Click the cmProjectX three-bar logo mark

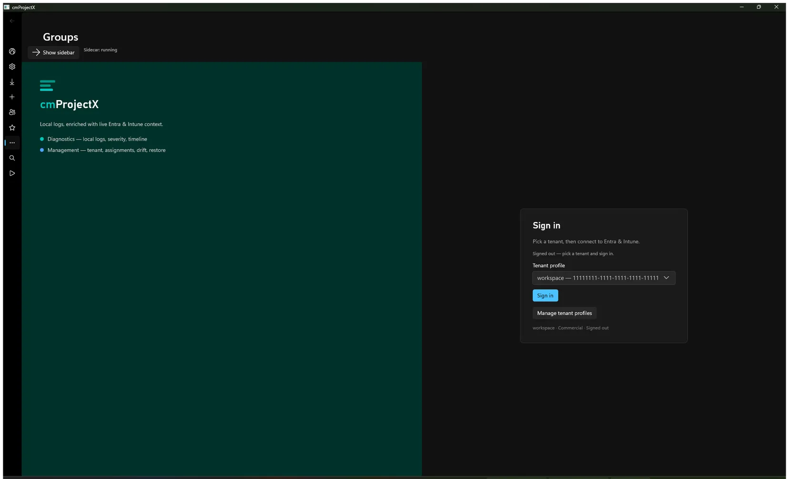click(x=47, y=85)
